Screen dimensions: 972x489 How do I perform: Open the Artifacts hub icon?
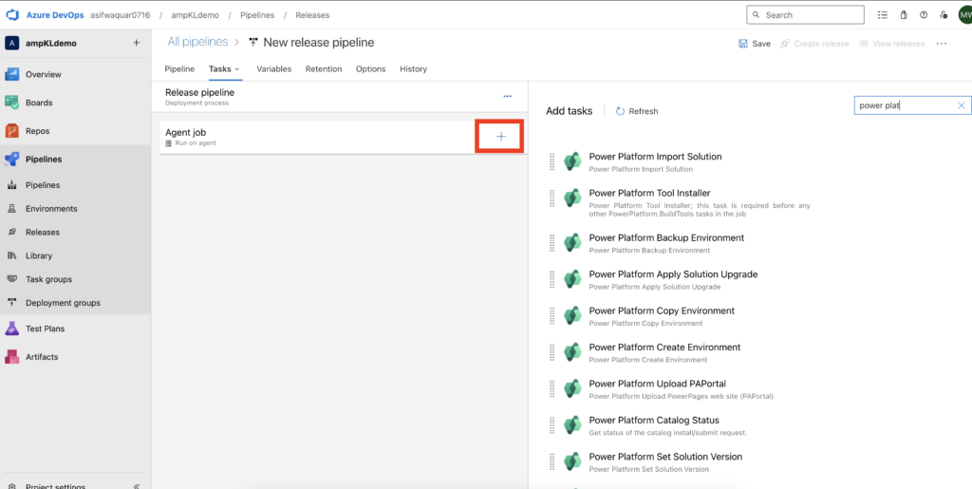tap(11, 357)
